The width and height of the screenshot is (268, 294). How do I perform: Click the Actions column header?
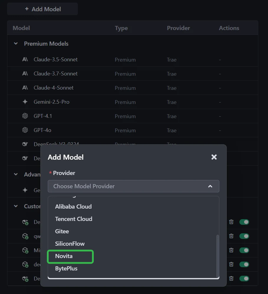(x=229, y=28)
